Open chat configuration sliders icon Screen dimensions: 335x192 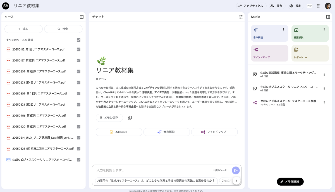pos(241,17)
